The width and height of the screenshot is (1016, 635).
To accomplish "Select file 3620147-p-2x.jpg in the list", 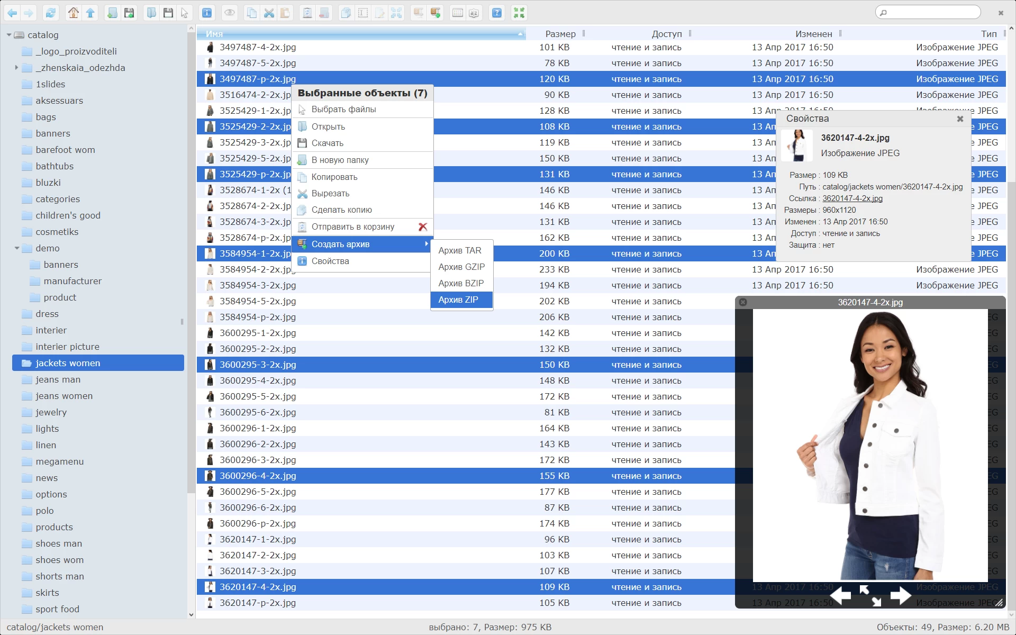I will click(466, 603).
